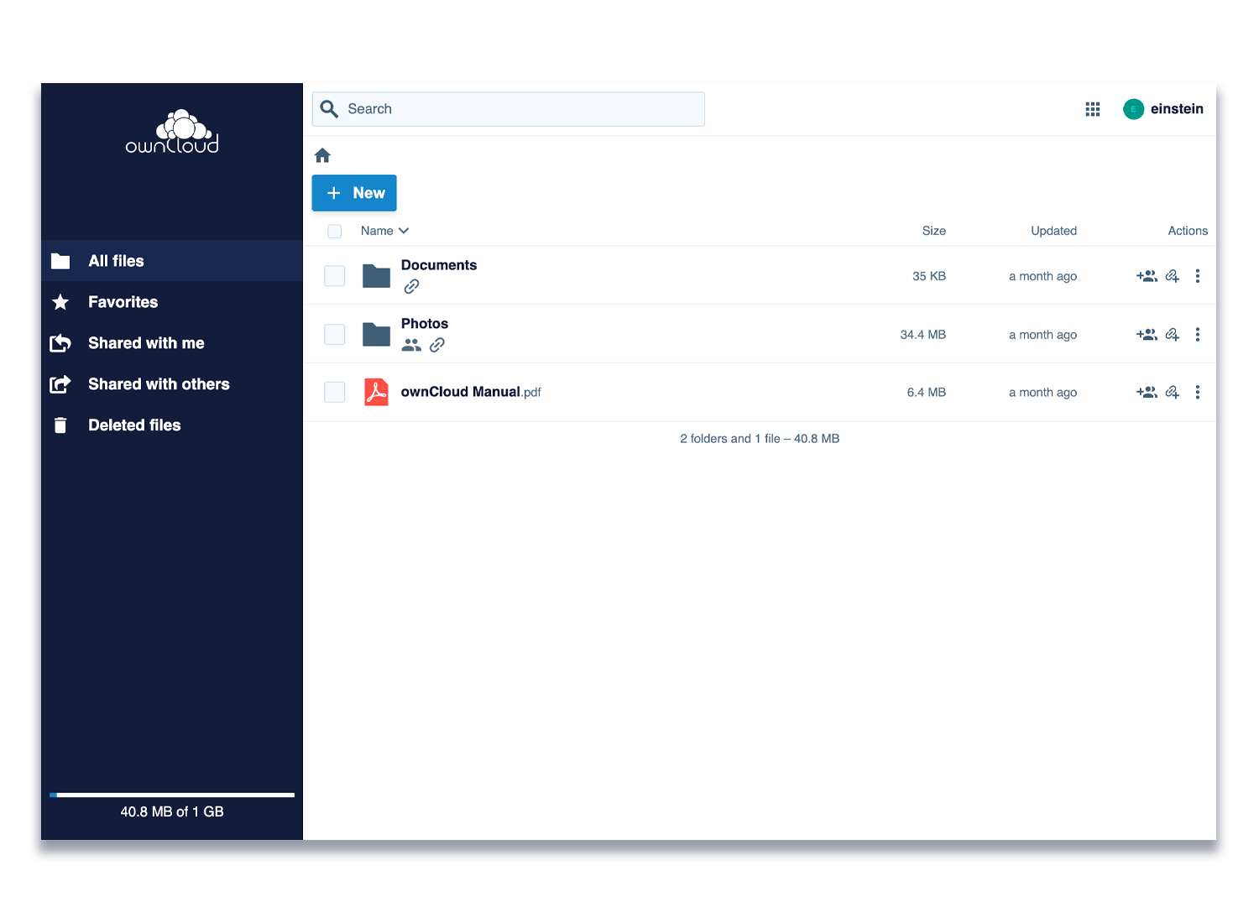Screen dimensions: 1254x923
Task: Open the application switcher grid icon
Action: (1092, 109)
